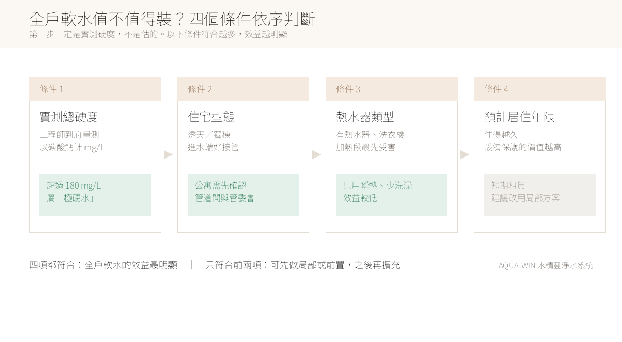Click the gray note 短期租賃
Screen dimensions: 622x342
(x=508, y=186)
